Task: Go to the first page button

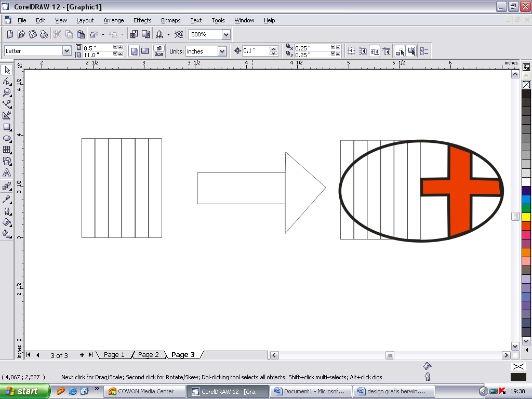Action: click(x=29, y=355)
